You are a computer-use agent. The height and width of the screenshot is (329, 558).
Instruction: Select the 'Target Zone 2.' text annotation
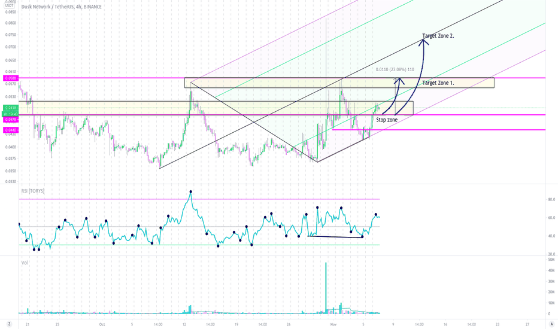coord(438,36)
